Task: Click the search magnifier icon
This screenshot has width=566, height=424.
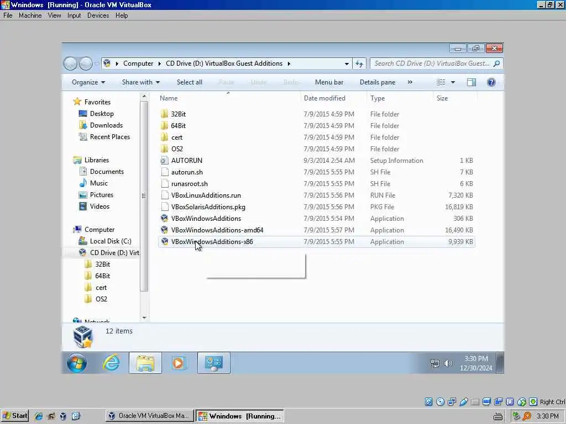Action: pyautogui.click(x=497, y=63)
